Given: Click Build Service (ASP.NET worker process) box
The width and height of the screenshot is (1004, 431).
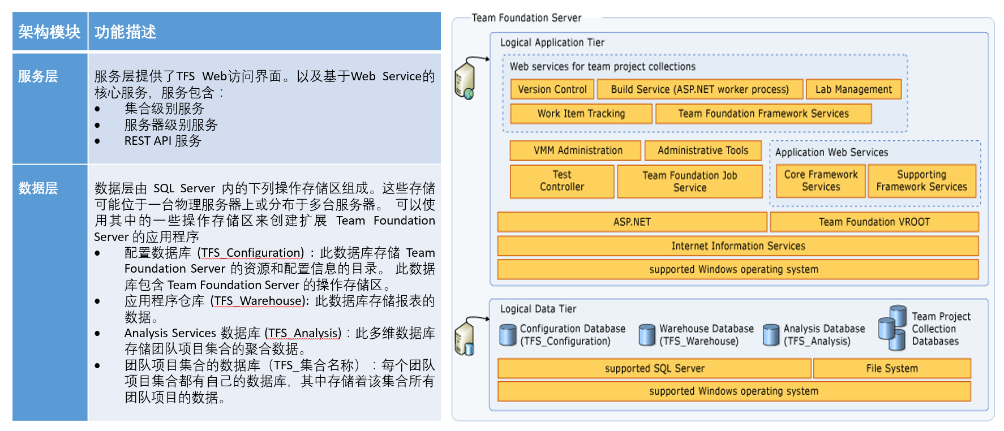Looking at the screenshot, I should (700, 89).
